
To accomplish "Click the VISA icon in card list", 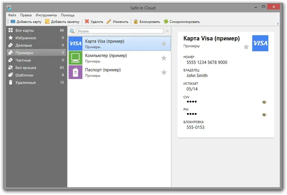I will point(75,43).
